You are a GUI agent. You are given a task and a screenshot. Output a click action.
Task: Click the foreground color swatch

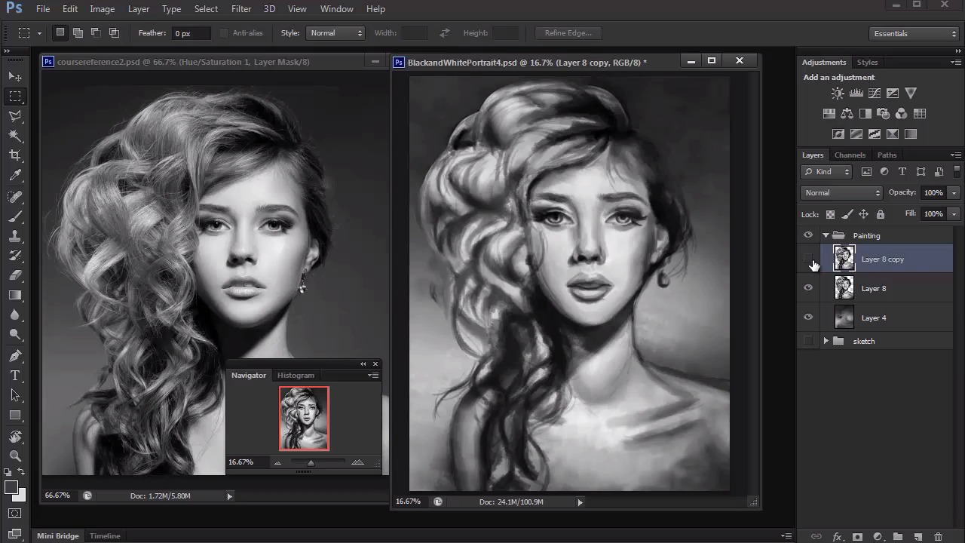pyautogui.click(x=11, y=488)
